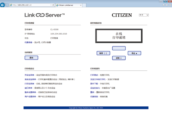
Task: Click the pause button with bars symbol
Action: pos(103,53)
